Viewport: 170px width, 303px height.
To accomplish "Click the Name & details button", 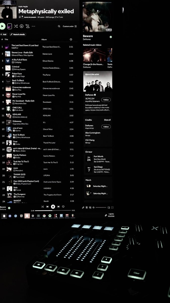I will tap(18, 34).
